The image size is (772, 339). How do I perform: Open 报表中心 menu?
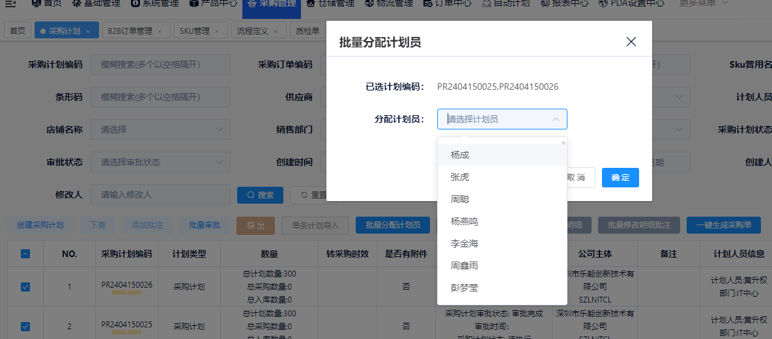click(564, 3)
